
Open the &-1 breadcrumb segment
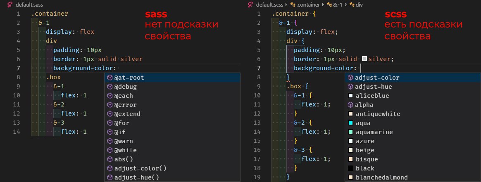[x=338, y=5]
